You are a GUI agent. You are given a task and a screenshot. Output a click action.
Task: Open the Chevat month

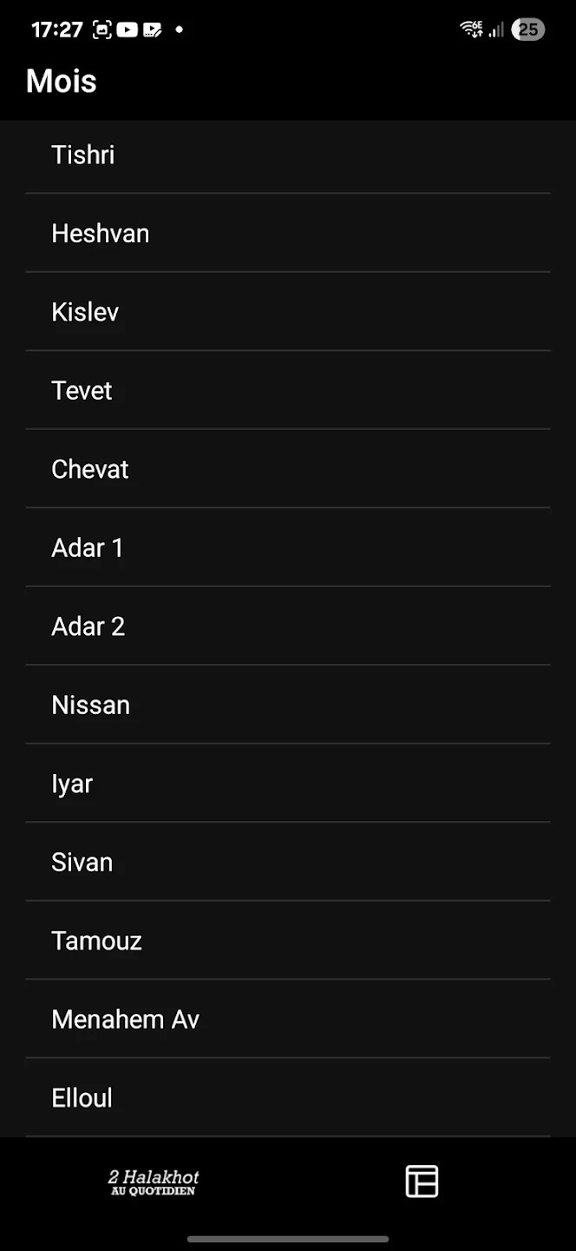(288, 469)
